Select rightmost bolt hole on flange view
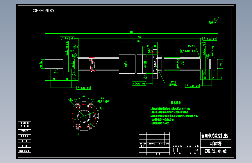Screen dimensions: 252x163 click(x=96, y=116)
